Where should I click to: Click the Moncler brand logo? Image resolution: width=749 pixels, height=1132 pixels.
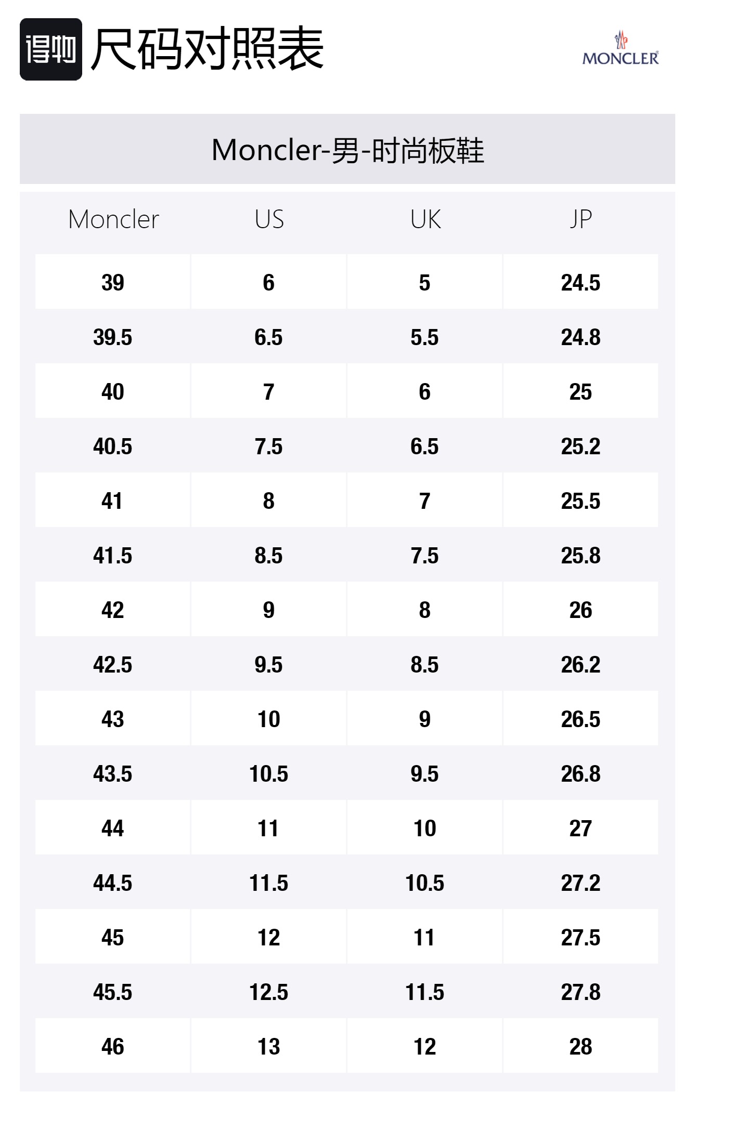pos(620,49)
